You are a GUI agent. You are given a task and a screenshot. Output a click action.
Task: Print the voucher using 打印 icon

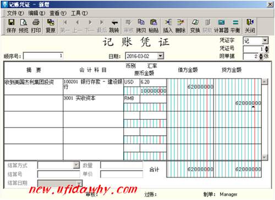tap(36, 26)
